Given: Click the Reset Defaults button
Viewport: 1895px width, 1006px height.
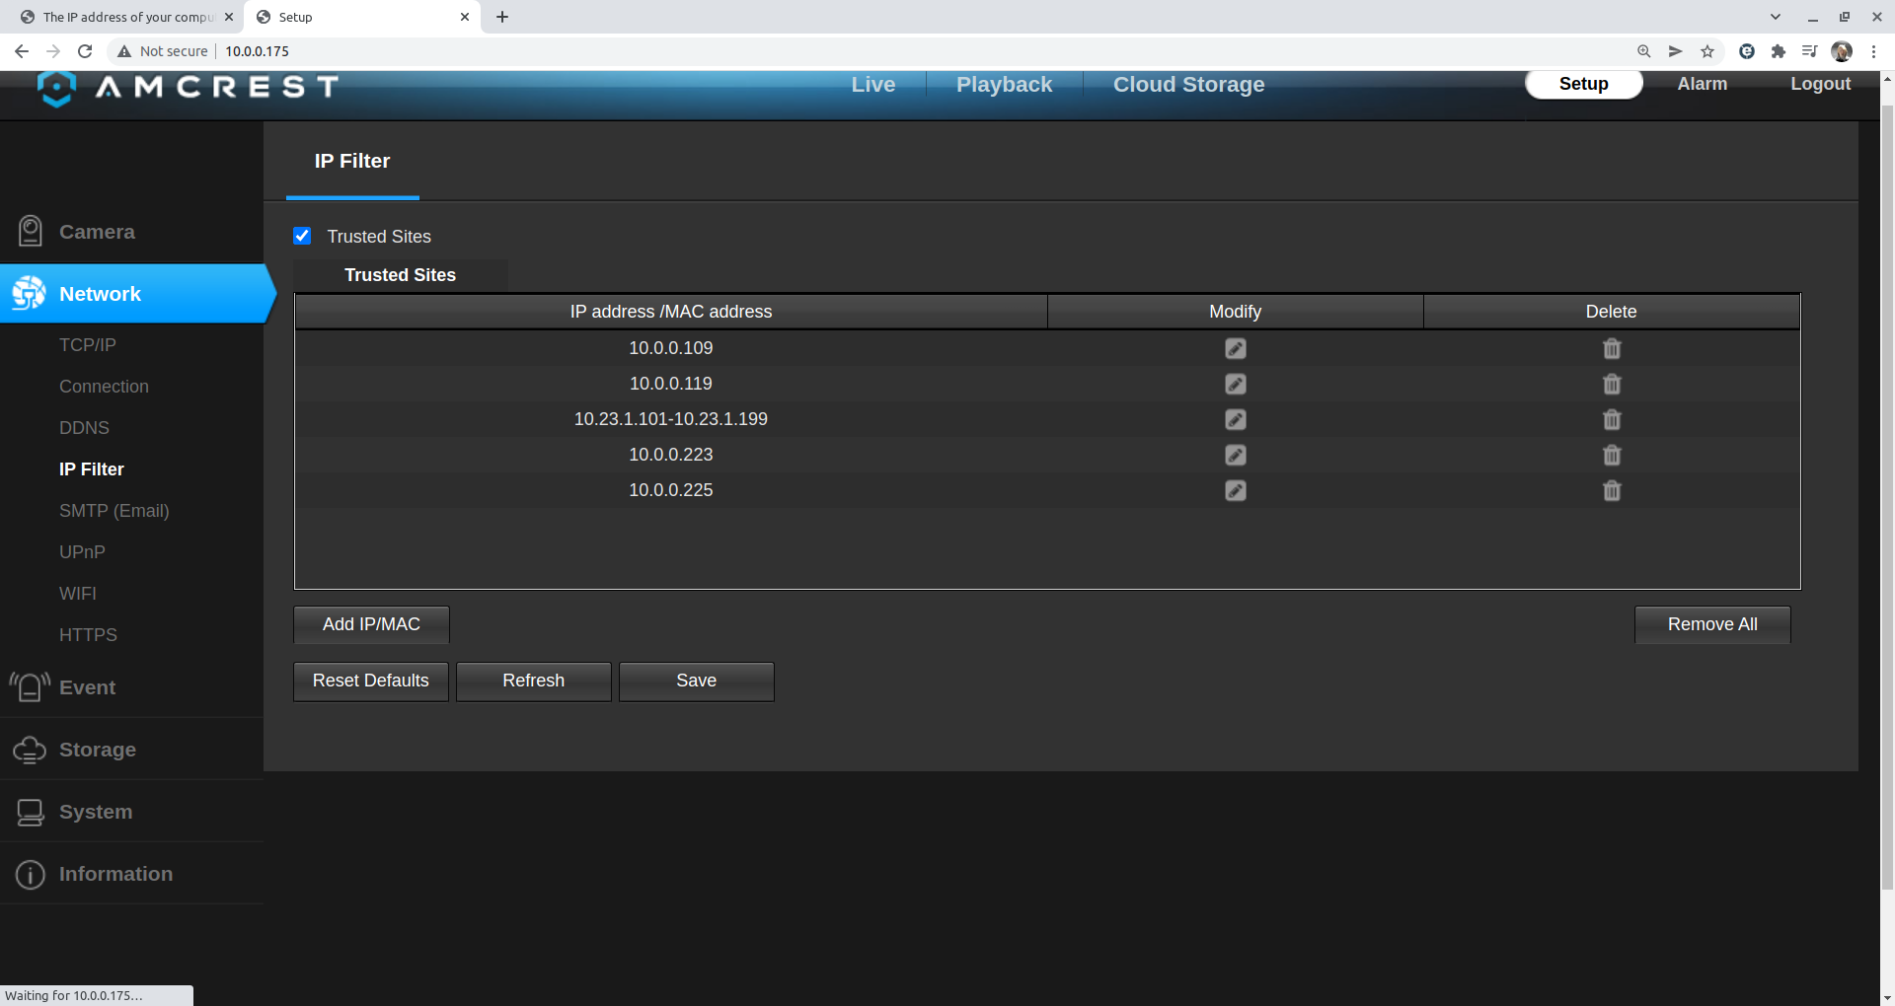Looking at the screenshot, I should point(371,682).
